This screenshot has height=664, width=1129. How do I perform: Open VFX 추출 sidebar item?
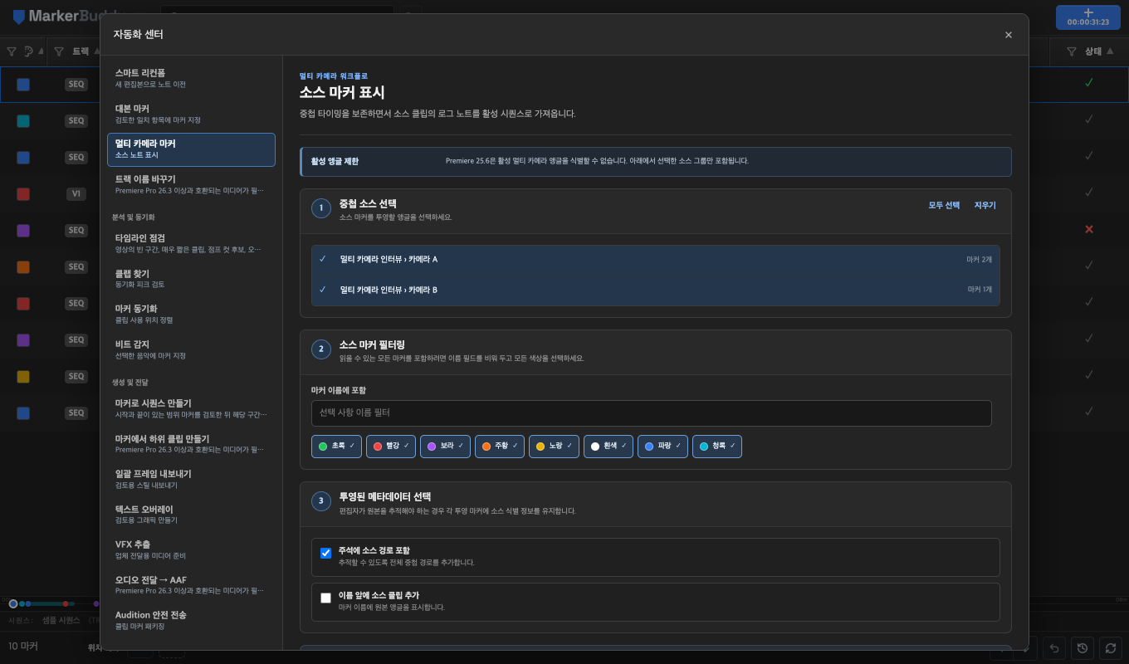[191, 549]
